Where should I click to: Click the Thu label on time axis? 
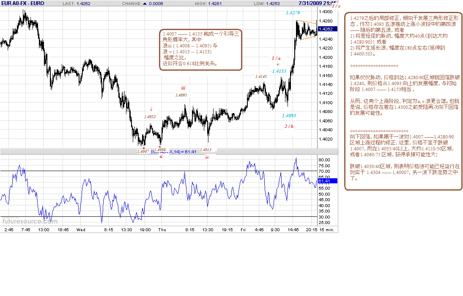(162, 230)
